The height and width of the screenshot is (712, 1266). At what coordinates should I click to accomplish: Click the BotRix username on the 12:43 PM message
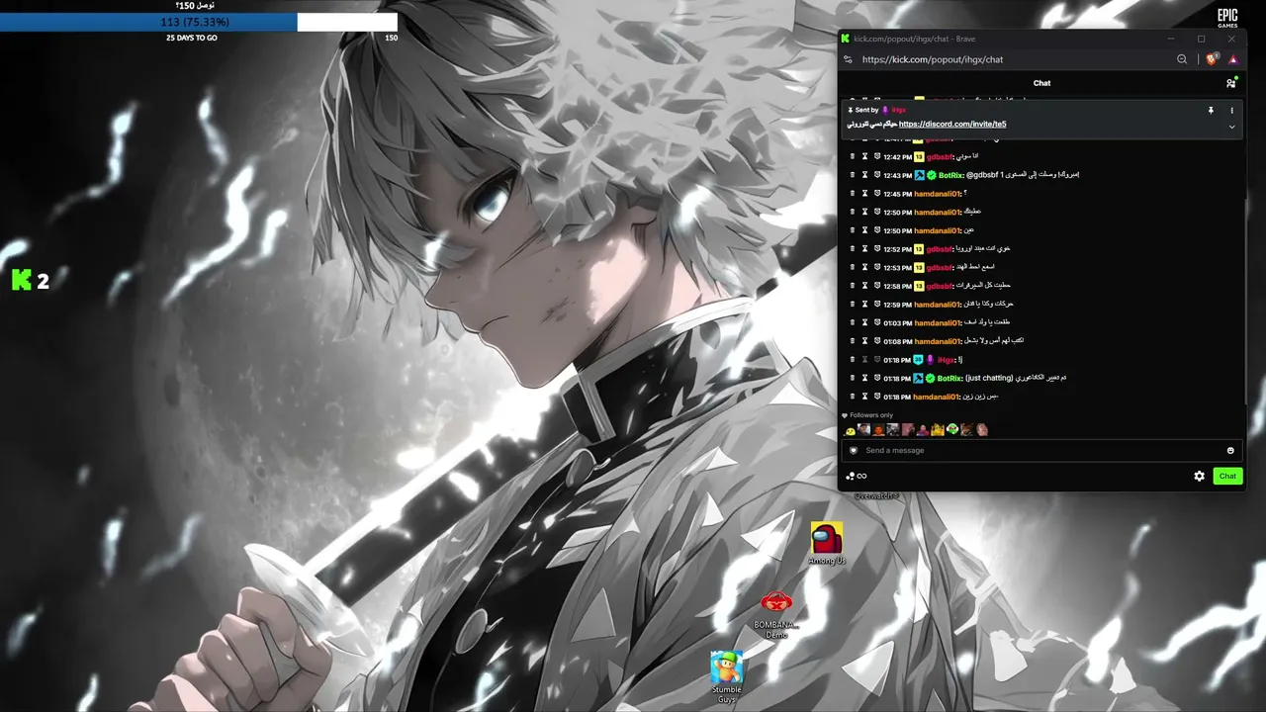(949, 175)
